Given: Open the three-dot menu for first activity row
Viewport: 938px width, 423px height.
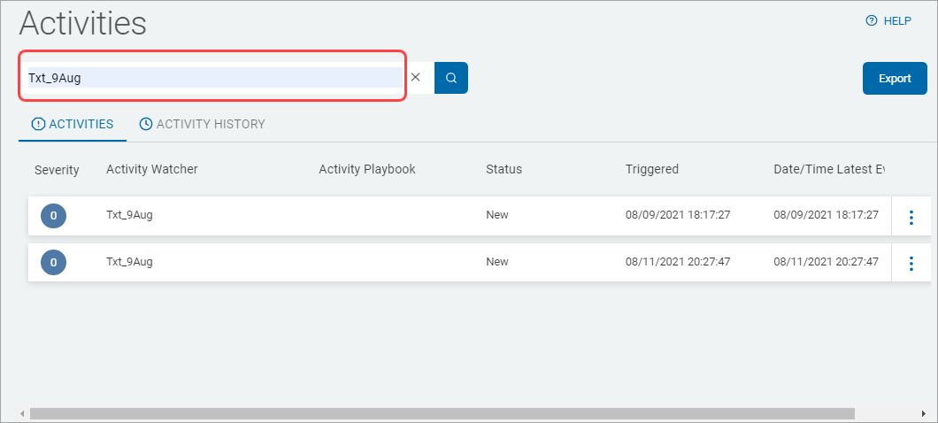Looking at the screenshot, I should pos(911,217).
